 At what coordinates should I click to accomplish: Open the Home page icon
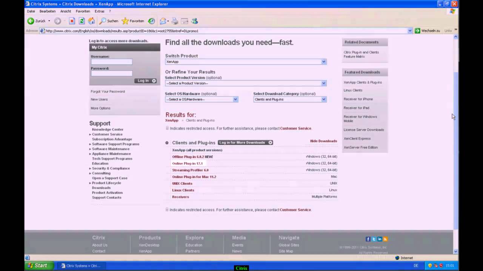[91, 21]
